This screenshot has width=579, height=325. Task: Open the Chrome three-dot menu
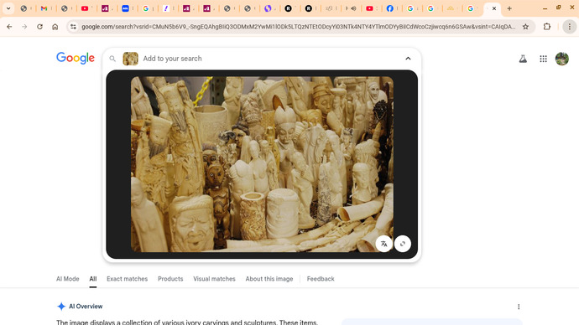570,27
